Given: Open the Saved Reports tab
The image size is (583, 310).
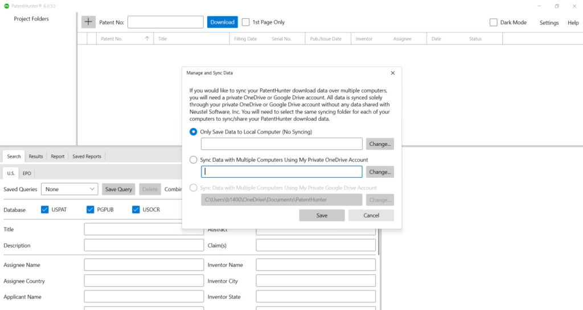Looking at the screenshot, I should point(87,156).
